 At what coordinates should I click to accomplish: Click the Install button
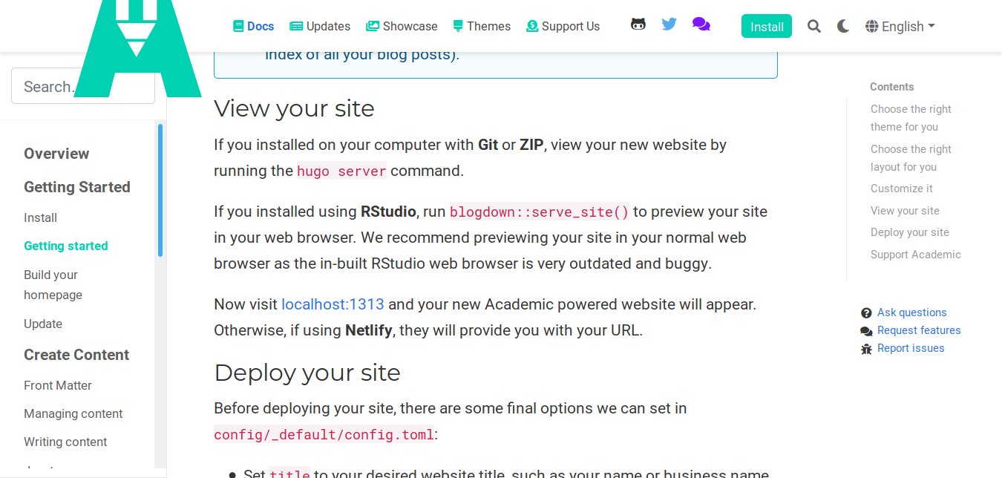click(x=767, y=26)
